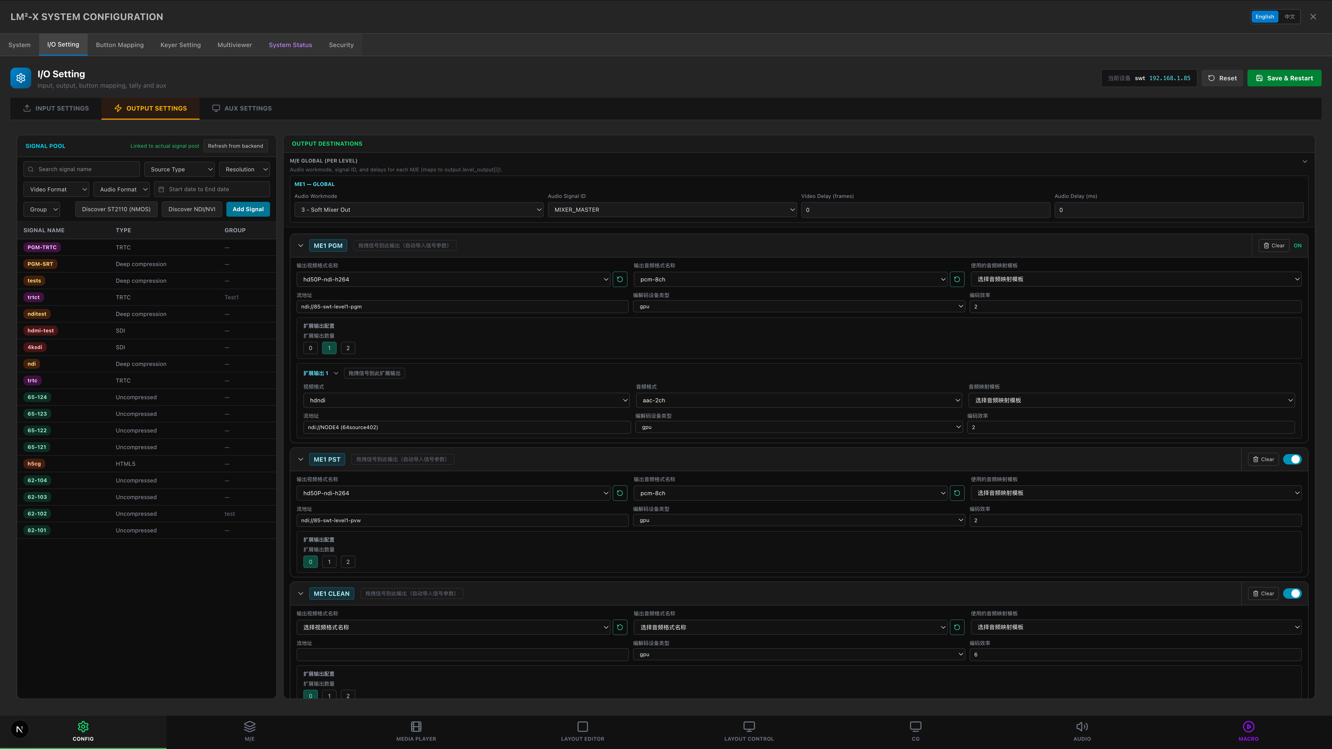Refresh ME1 PST video format list
This screenshot has height=749, width=1332.
[x=619, y=493]
